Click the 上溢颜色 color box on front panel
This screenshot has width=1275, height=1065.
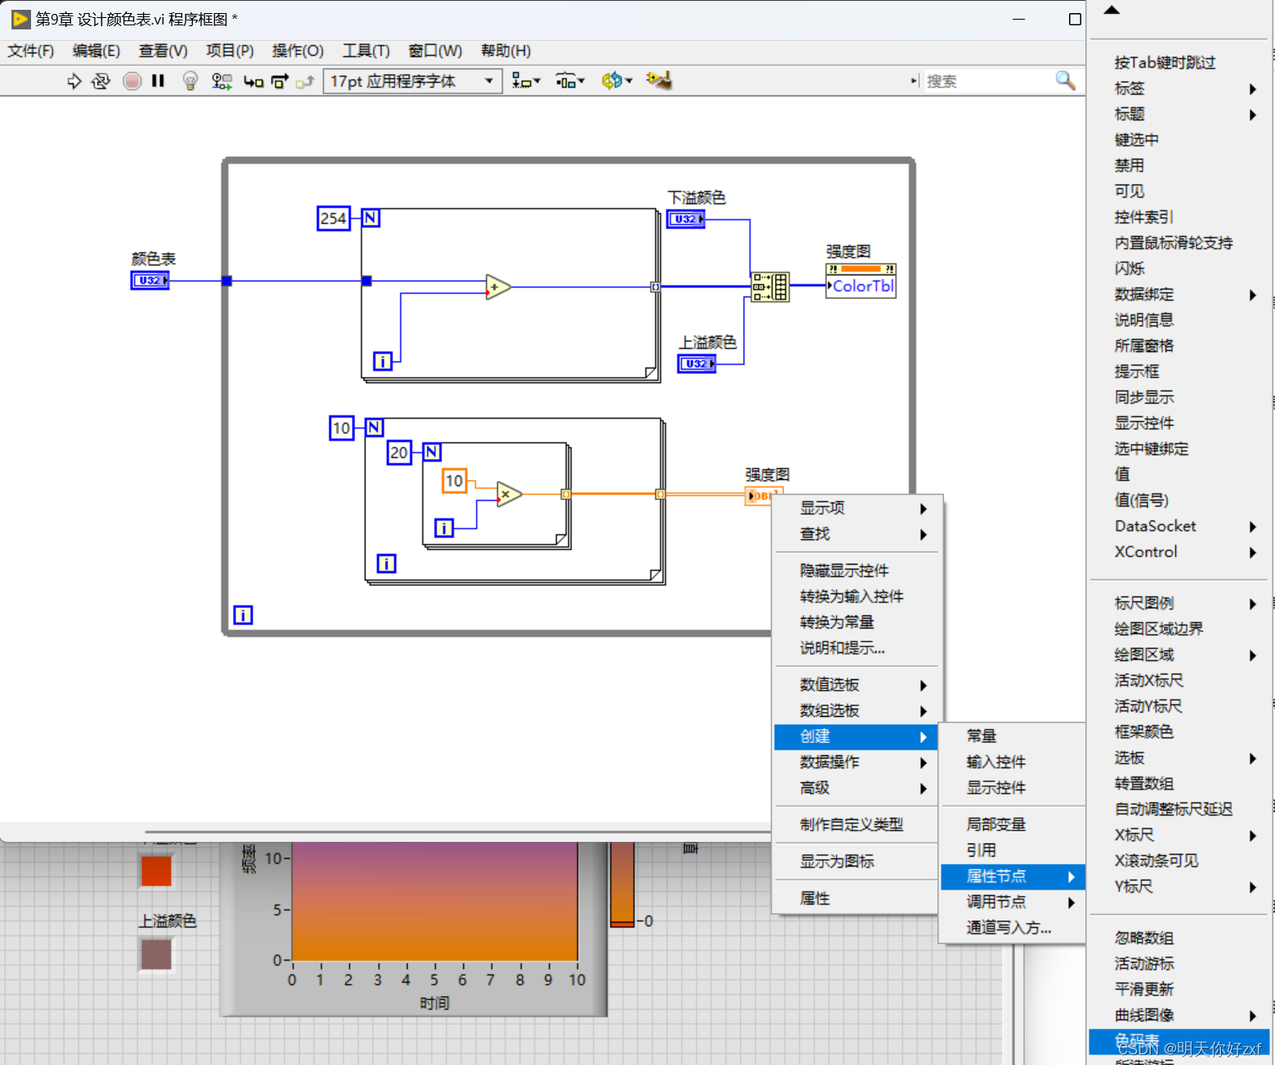click(156, 954)
